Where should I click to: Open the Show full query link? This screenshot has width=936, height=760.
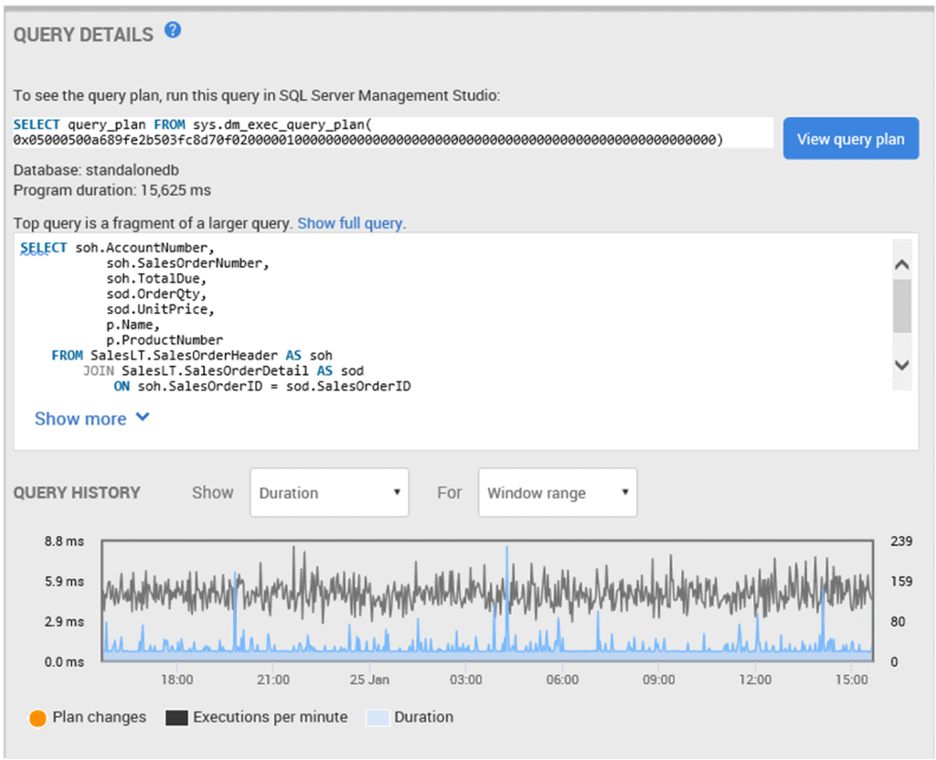click(350, 222)
